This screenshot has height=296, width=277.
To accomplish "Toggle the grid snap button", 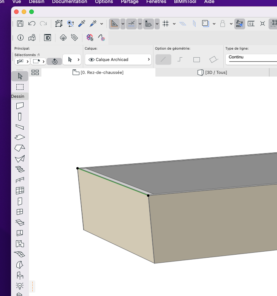I will point(166,23).
